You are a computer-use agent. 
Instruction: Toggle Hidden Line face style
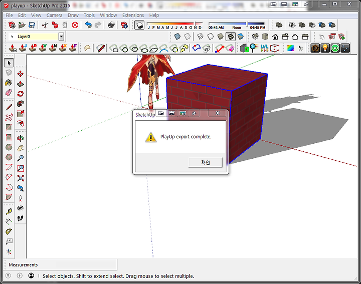[x=211, y=37]
